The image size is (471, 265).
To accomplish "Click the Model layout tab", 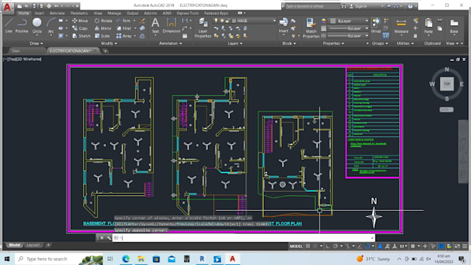I will tap(15, 245).
